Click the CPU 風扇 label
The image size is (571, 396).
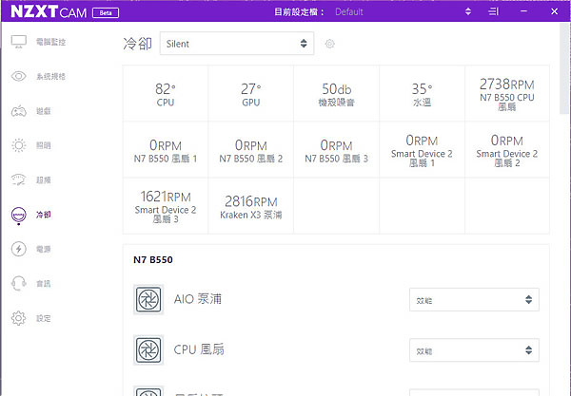point(199,349)
